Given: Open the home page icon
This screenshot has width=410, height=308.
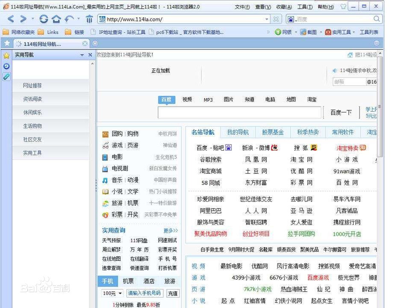Looking at the screenshot, I should click(56, 19).
